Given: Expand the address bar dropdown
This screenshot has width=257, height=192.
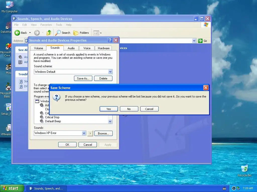Looking at the screenshot, I should pyautogui.click(x=194, y=41).
